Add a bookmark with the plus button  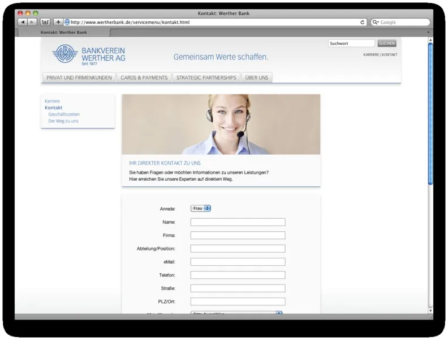(58, 22)
